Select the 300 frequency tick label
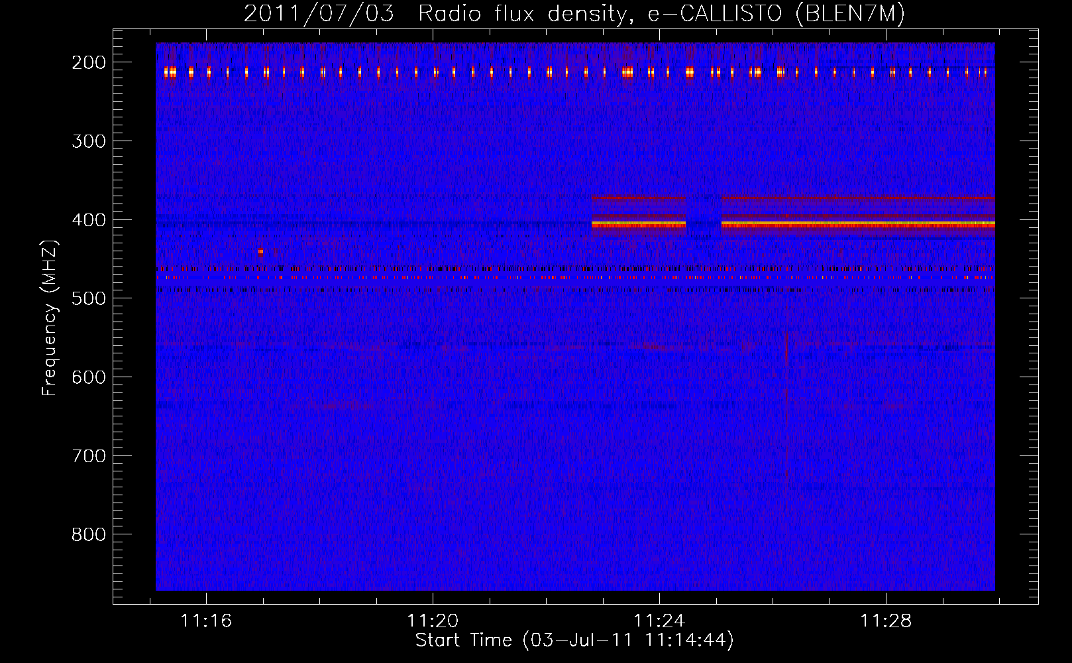 click(89, 141)
